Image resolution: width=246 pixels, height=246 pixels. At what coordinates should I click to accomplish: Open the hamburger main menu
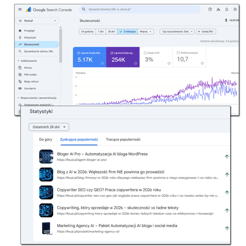20,9
